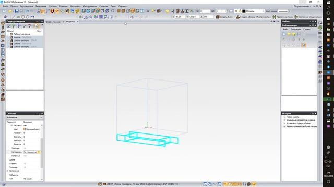
Task: Click the X coordinate input field
Action: (x=180, y=17)
